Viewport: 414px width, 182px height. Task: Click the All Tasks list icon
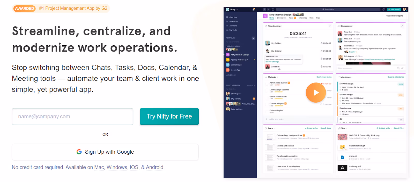pyautogui.click(x=227, y=26)
